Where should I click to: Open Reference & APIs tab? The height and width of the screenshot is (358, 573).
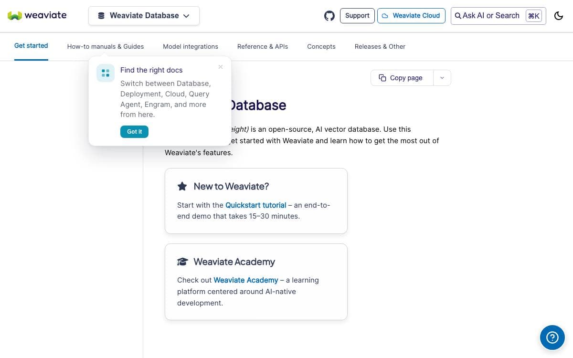click(263, 46)
